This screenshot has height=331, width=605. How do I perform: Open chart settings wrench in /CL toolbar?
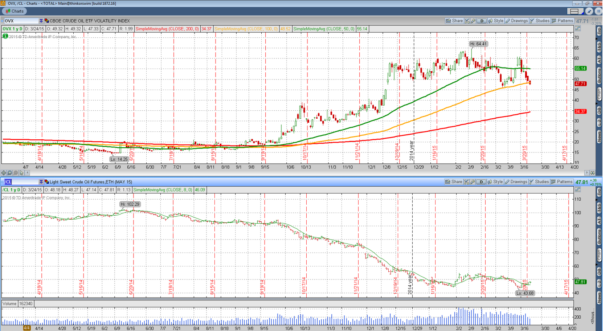pos(472,182)
